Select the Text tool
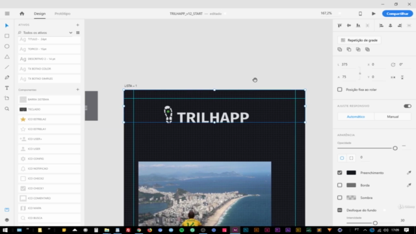416x234 pixels. [x=7, y=88]
